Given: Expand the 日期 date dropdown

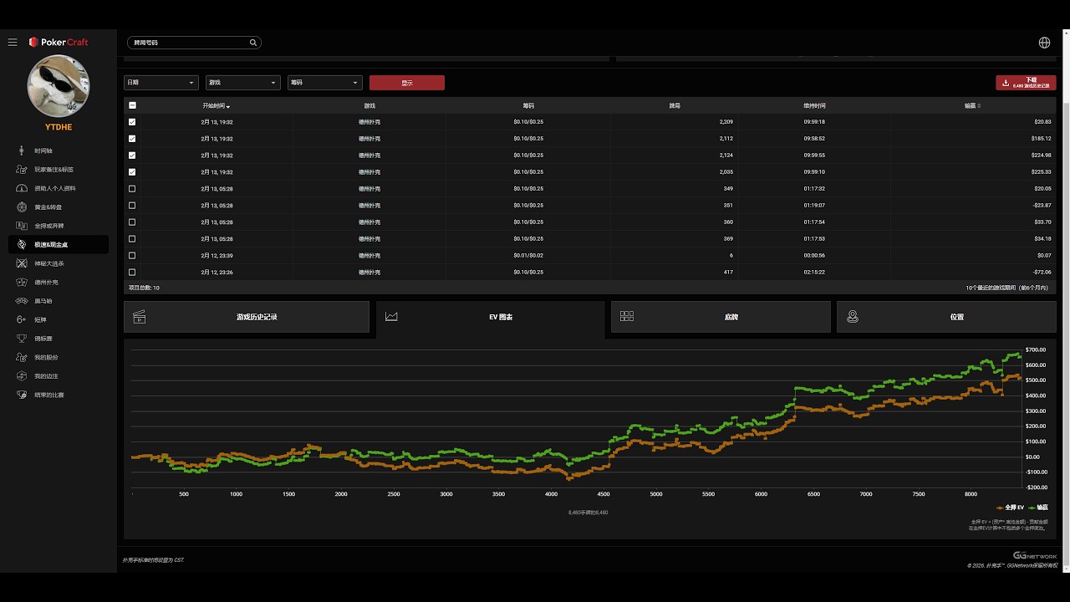Looking at the screenshot, I should pos(161,83).
